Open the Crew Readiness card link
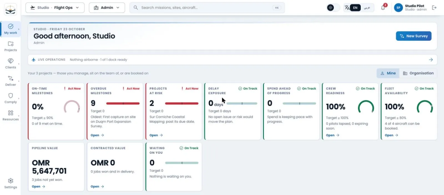 [x=332, y=135]
